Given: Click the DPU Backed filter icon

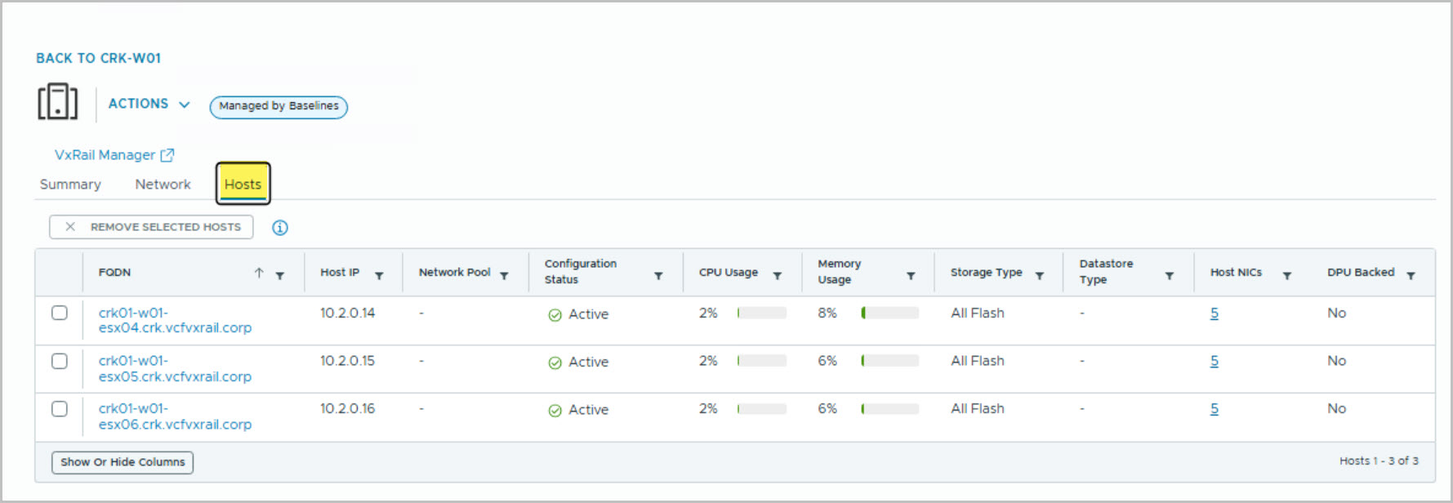Looking at the screenshot, I should (x=1411, y=276).
